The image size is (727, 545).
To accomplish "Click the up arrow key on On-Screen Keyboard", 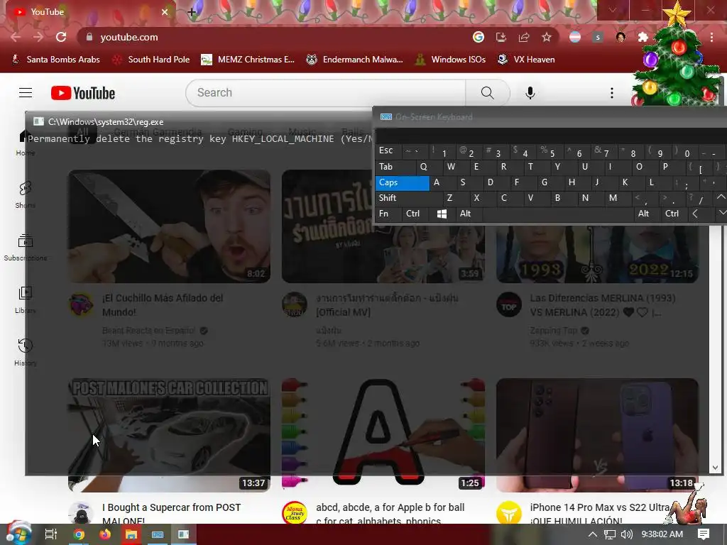I will click(721, 197).
